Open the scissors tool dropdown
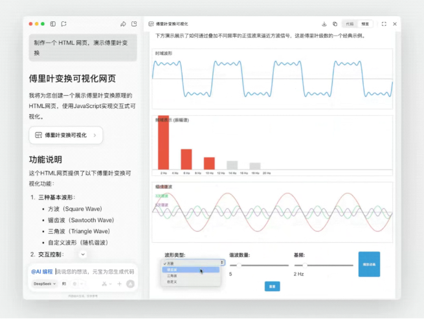 [106, 284]
